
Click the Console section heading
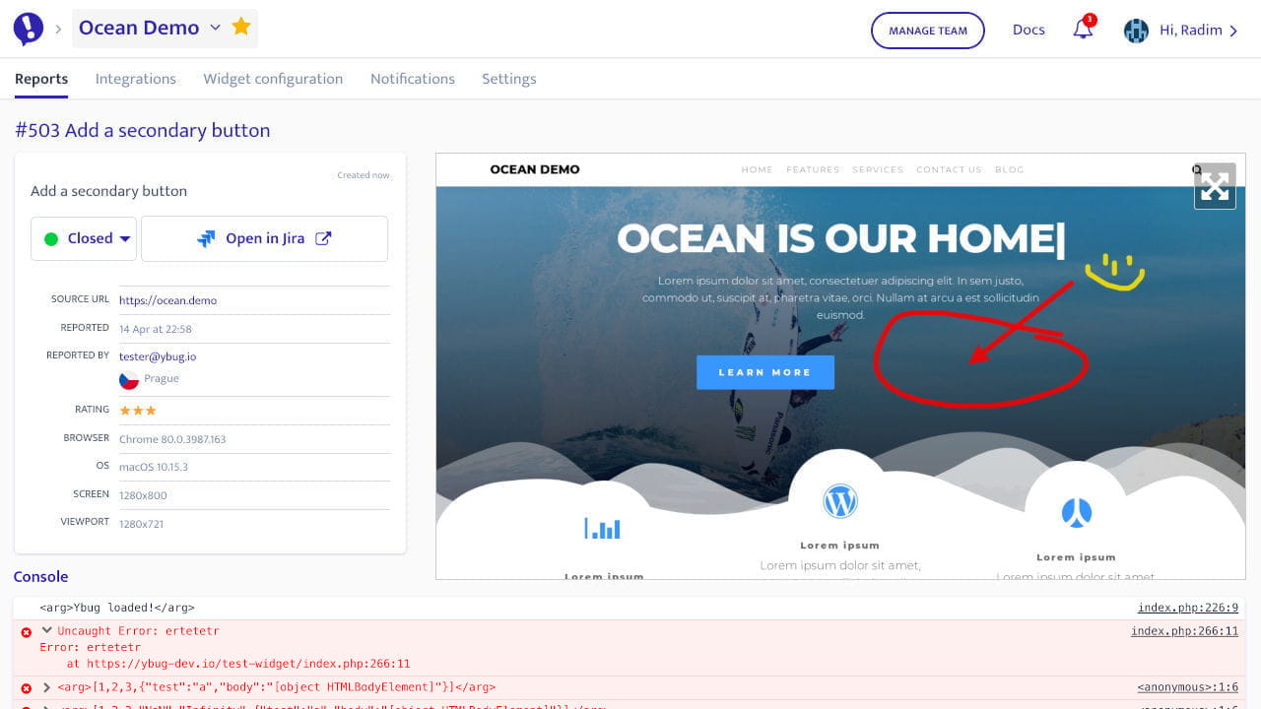click(41, 577)
